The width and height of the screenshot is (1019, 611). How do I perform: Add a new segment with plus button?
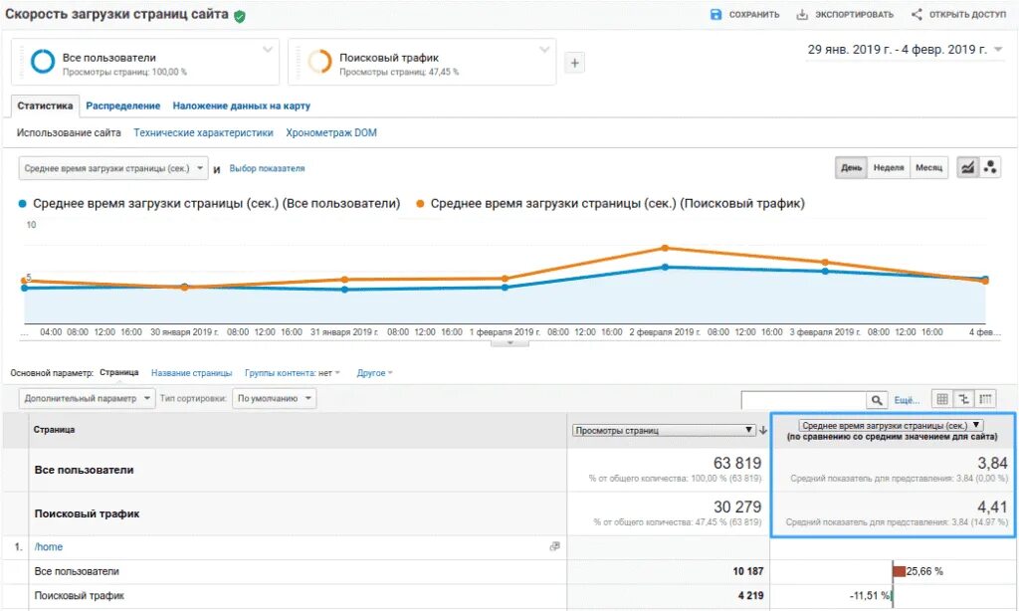coord(574,63)
